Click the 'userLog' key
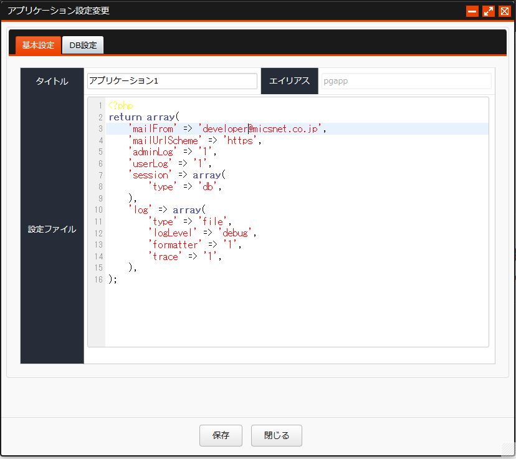This screenshot has width=516, height=459. tap(150, 163)
